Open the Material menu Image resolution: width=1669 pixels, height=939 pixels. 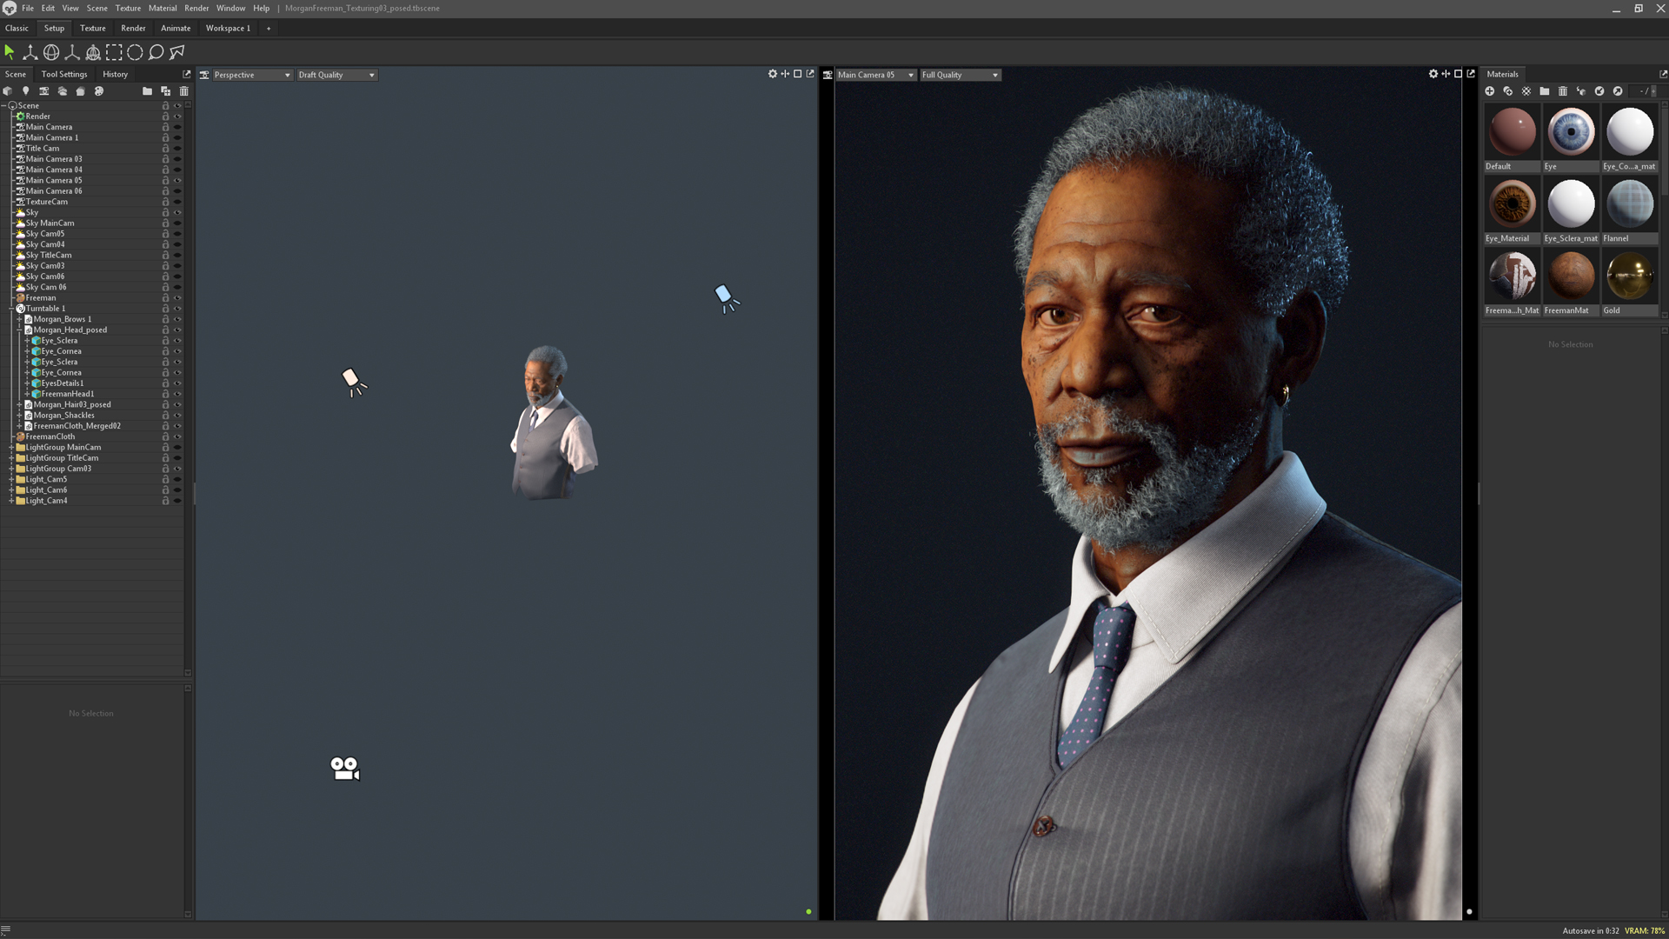click(162, 8)
